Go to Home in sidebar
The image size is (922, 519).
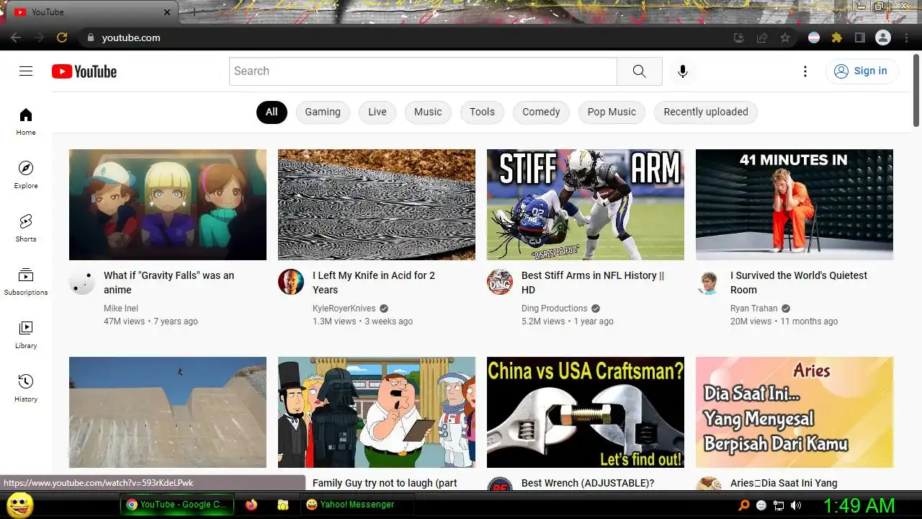point(26,121)
